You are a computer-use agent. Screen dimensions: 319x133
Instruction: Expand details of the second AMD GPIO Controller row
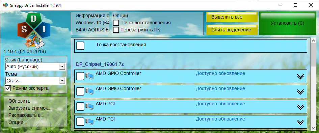(300, 92)
